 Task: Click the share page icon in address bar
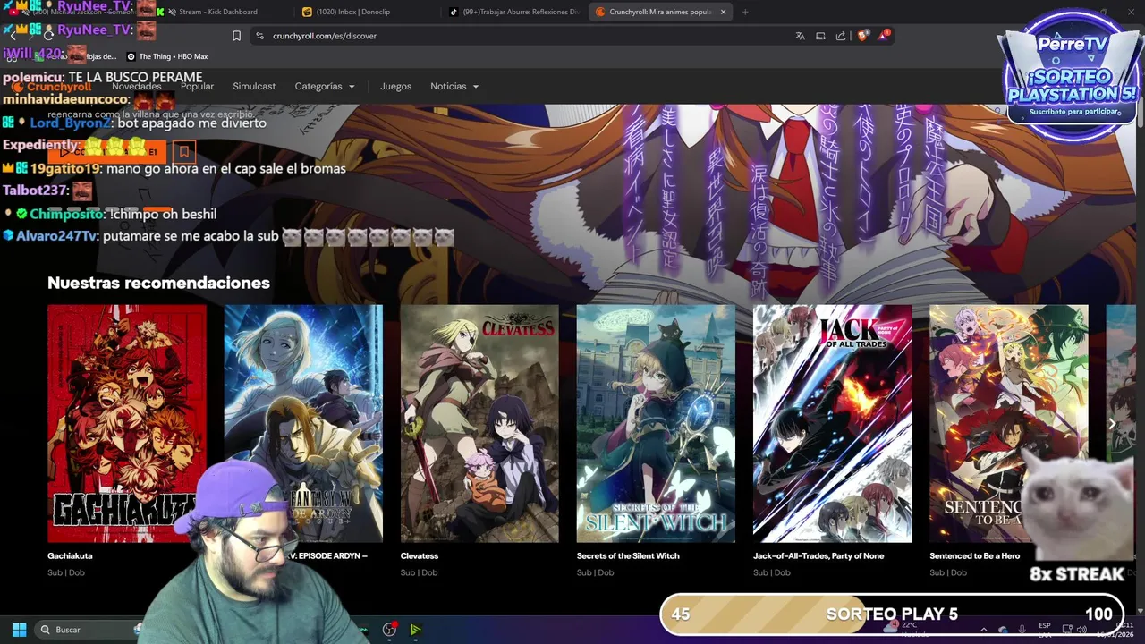pos(841,36)
